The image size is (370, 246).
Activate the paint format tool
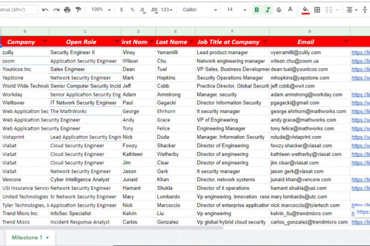click(78, 10)
